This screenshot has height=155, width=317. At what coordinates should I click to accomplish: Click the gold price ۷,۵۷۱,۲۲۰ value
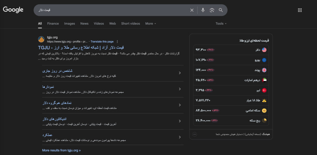point(203,100)
